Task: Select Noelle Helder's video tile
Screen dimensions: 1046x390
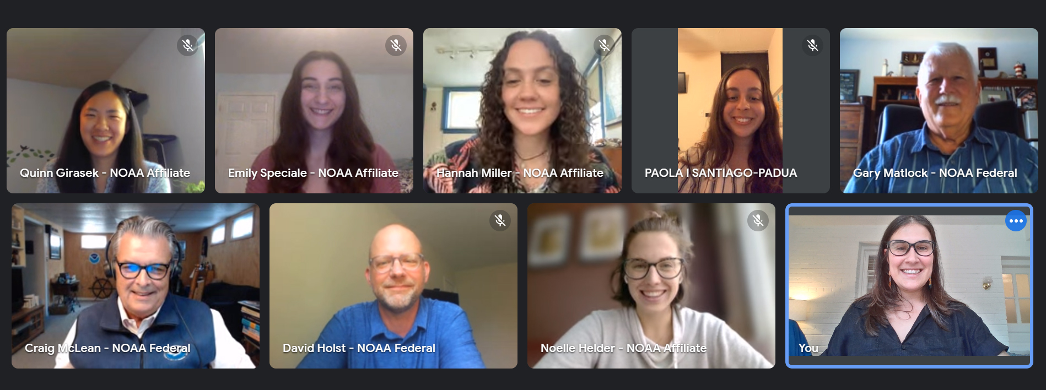Action: 651,286
